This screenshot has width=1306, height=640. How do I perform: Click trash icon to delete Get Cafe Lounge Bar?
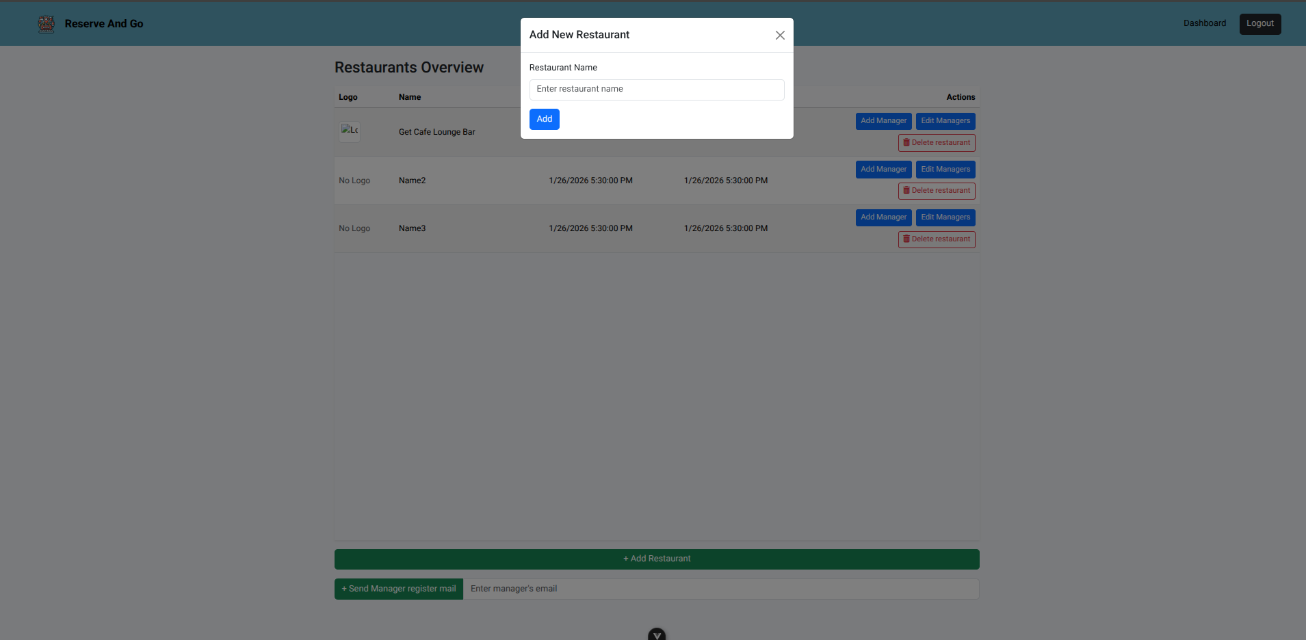(x=906, y=143)
